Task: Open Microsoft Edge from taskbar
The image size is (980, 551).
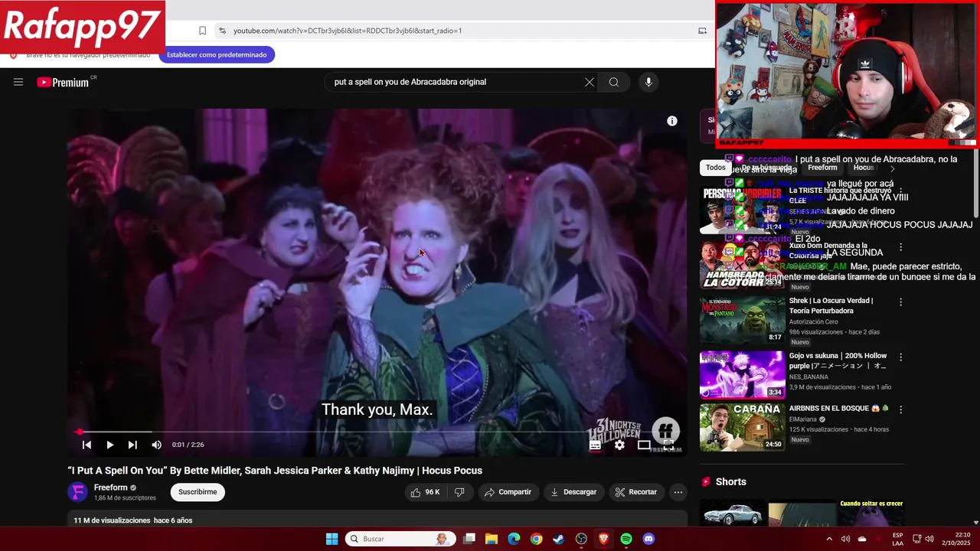Action: (x=514, y=539)
